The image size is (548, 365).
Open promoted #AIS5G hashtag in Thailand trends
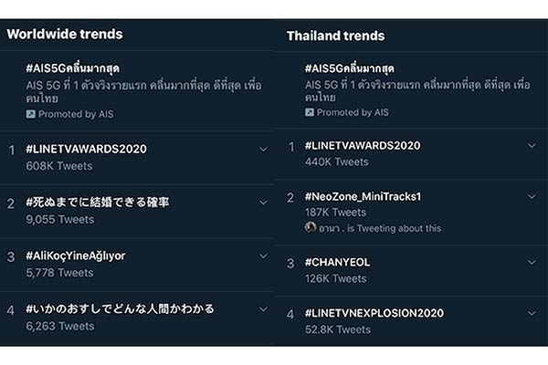tap(353, 67)
